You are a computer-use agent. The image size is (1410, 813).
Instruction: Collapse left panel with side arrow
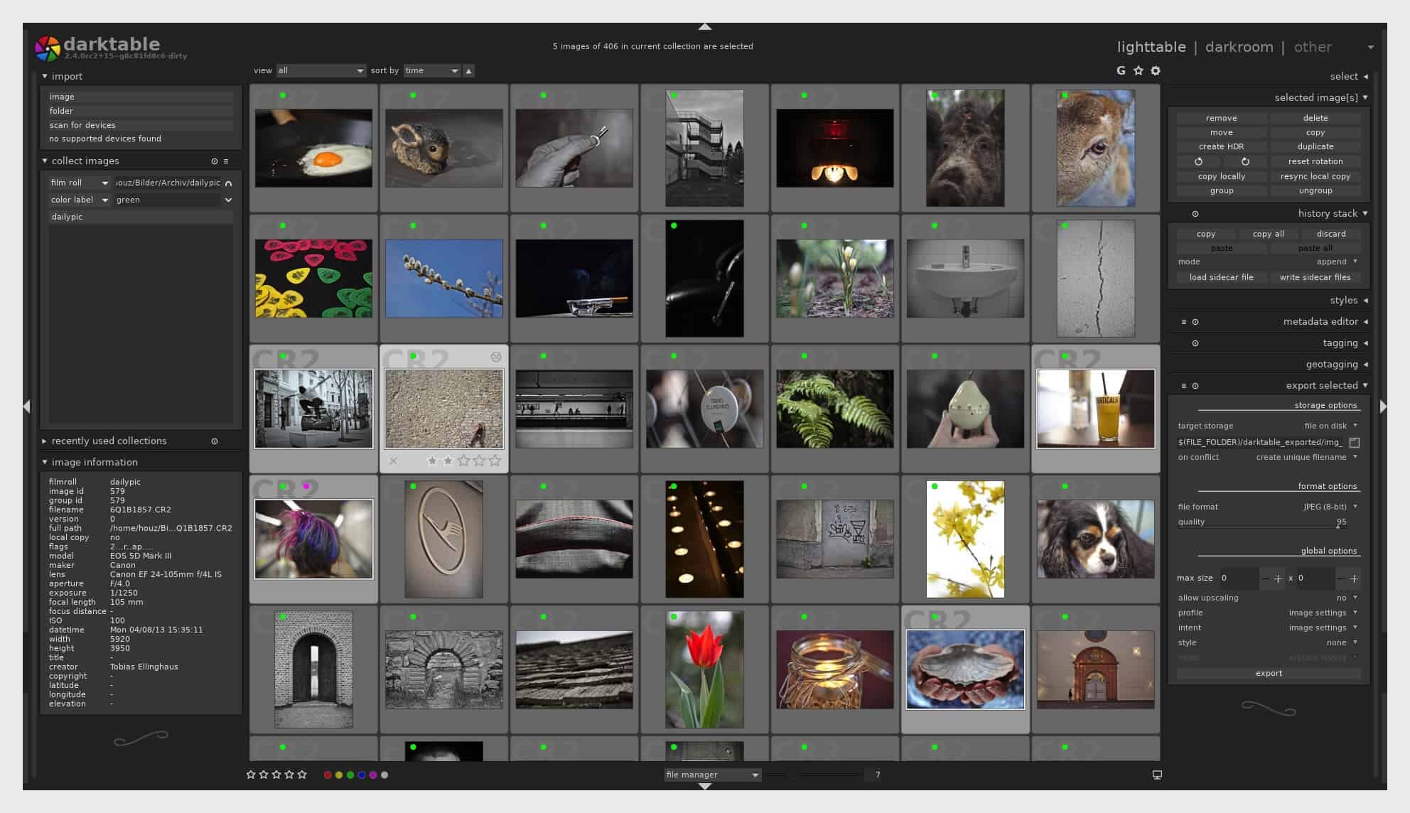(27, 406)
